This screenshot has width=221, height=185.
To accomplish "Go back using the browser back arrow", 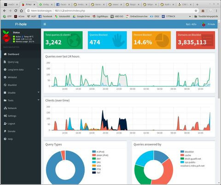I will [x=5, y=11].
